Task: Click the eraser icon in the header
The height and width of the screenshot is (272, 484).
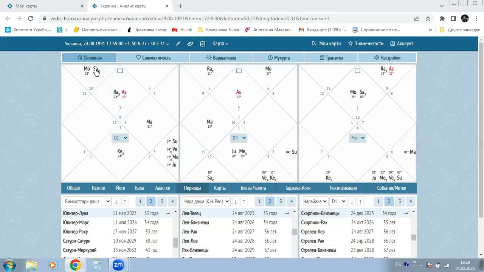Action: coord(190,44)
